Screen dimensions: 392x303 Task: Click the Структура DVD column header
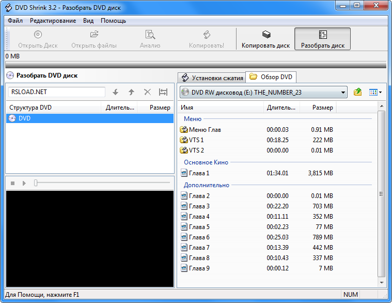tap(54, 108)
